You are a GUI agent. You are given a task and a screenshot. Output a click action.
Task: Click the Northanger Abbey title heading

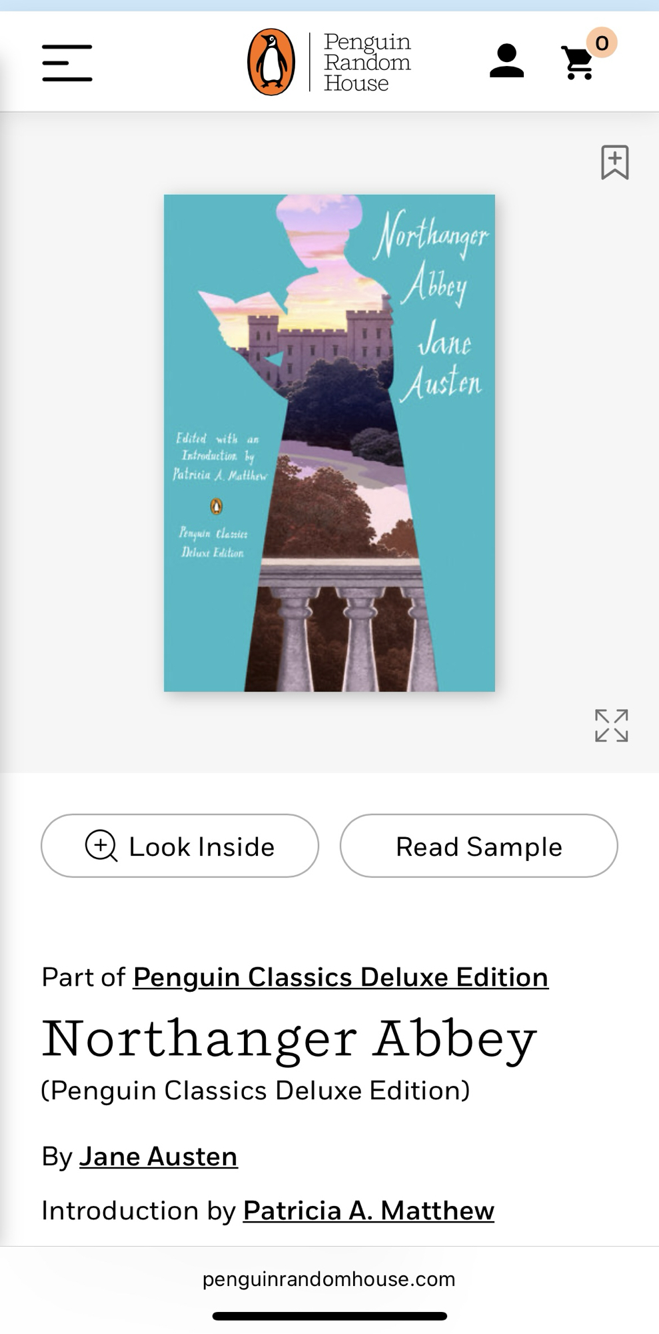[x=289, y=1039]
